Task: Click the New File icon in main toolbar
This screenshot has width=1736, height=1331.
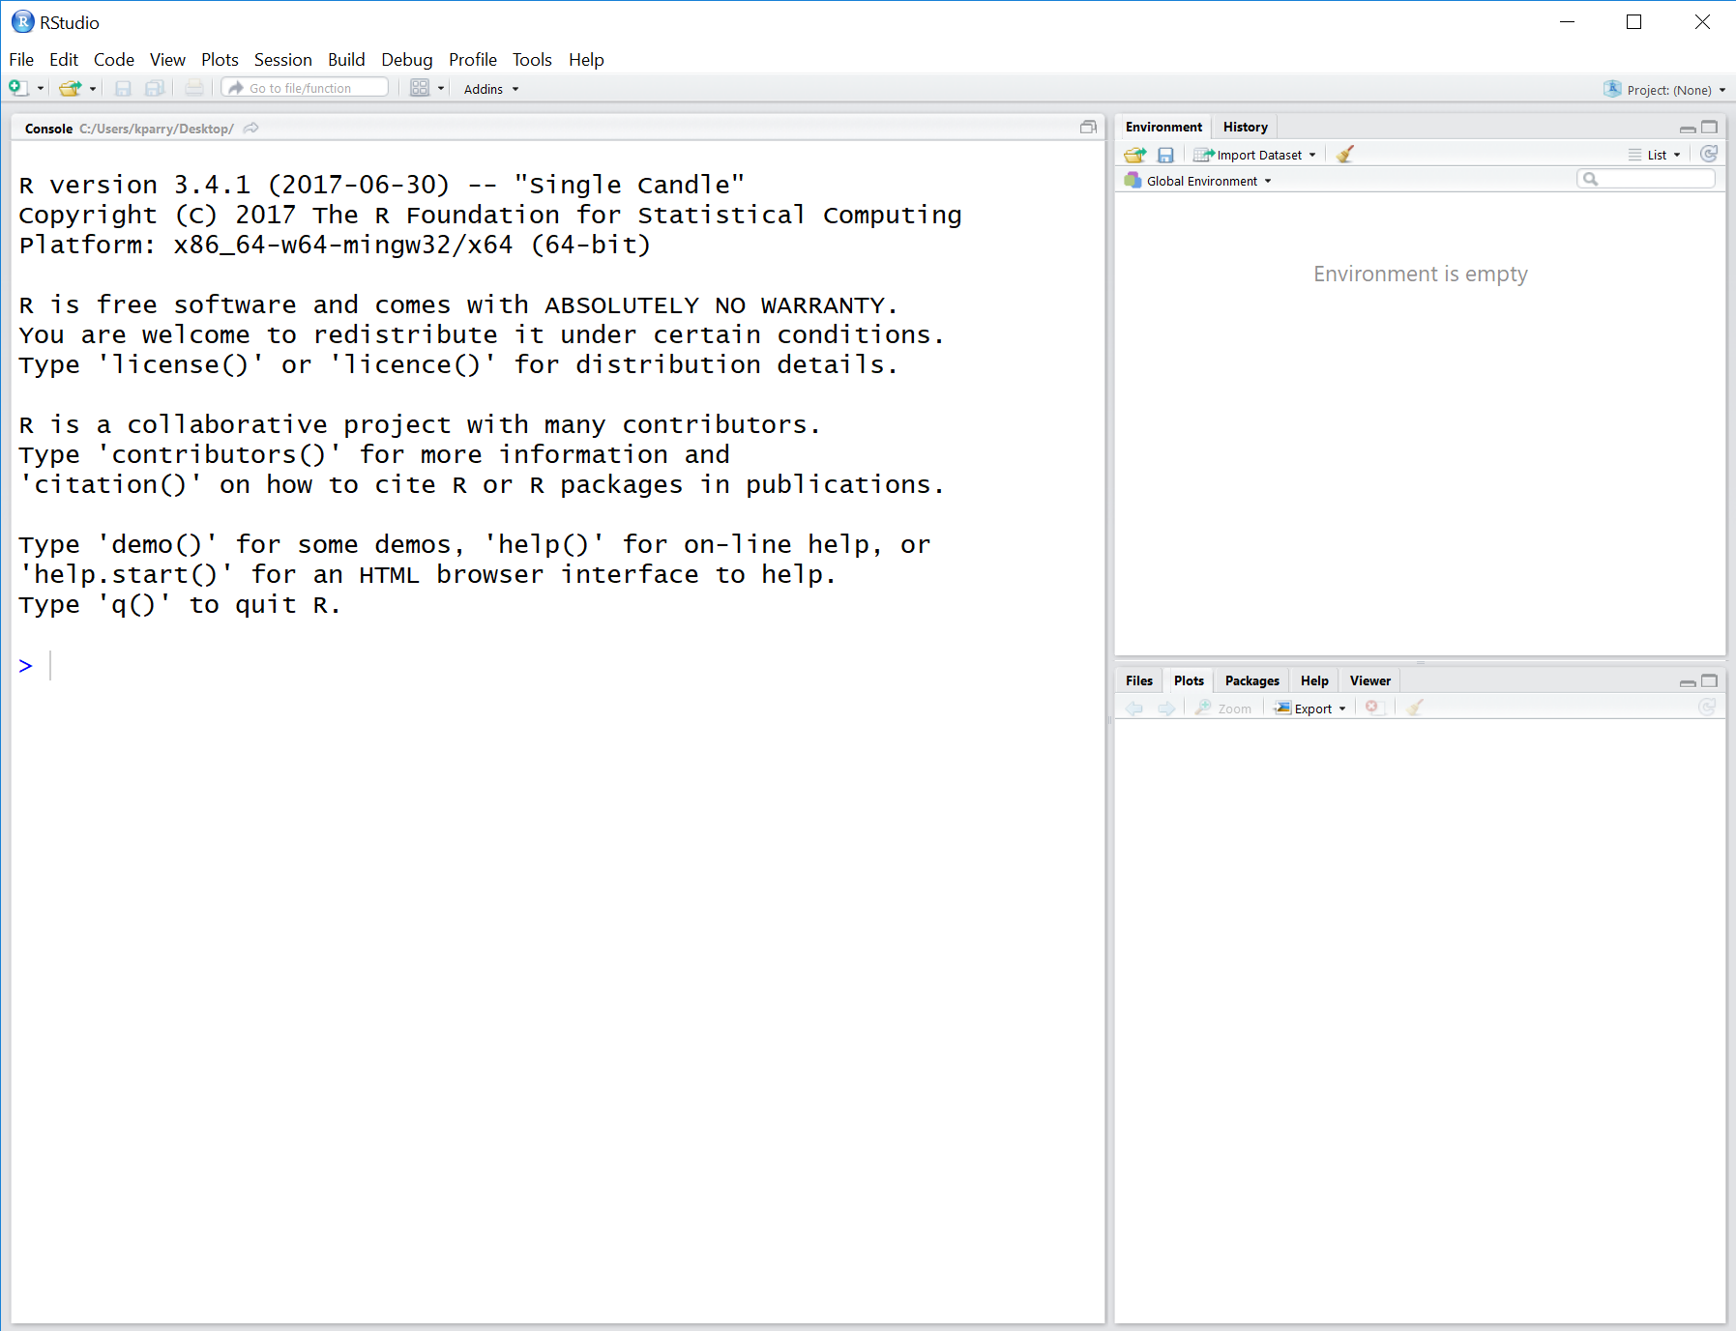Action: tap(18, 88)
